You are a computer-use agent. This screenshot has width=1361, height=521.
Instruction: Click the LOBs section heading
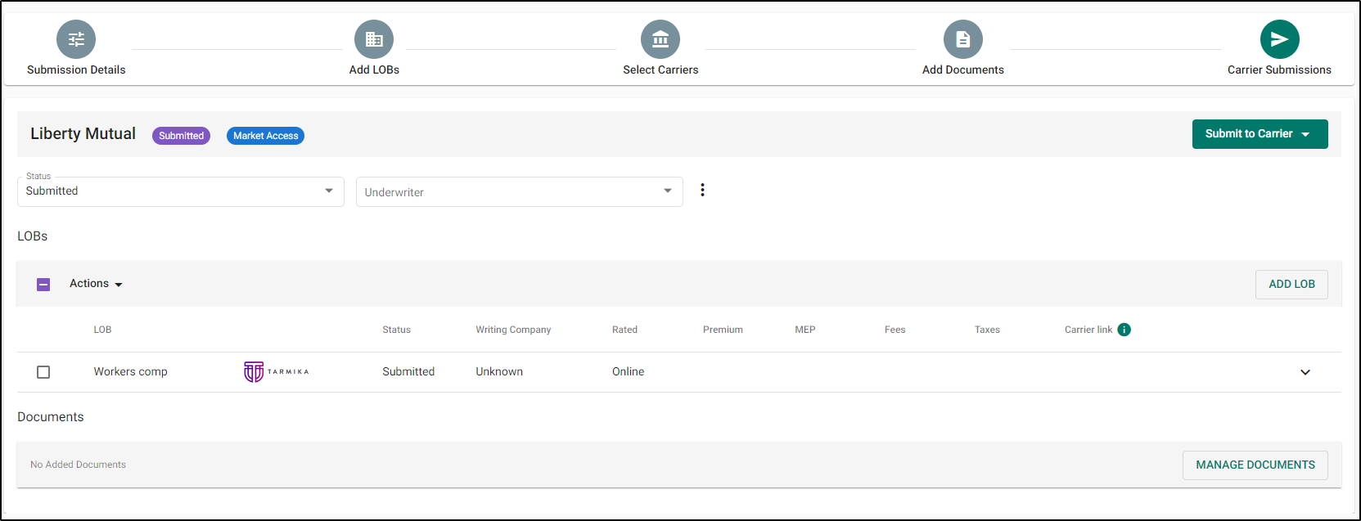(33, 236)
